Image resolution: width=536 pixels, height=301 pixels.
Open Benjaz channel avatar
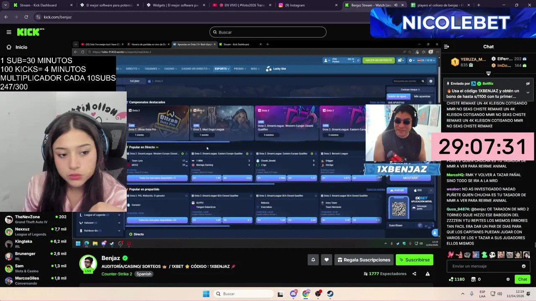(x=88, y=264)
